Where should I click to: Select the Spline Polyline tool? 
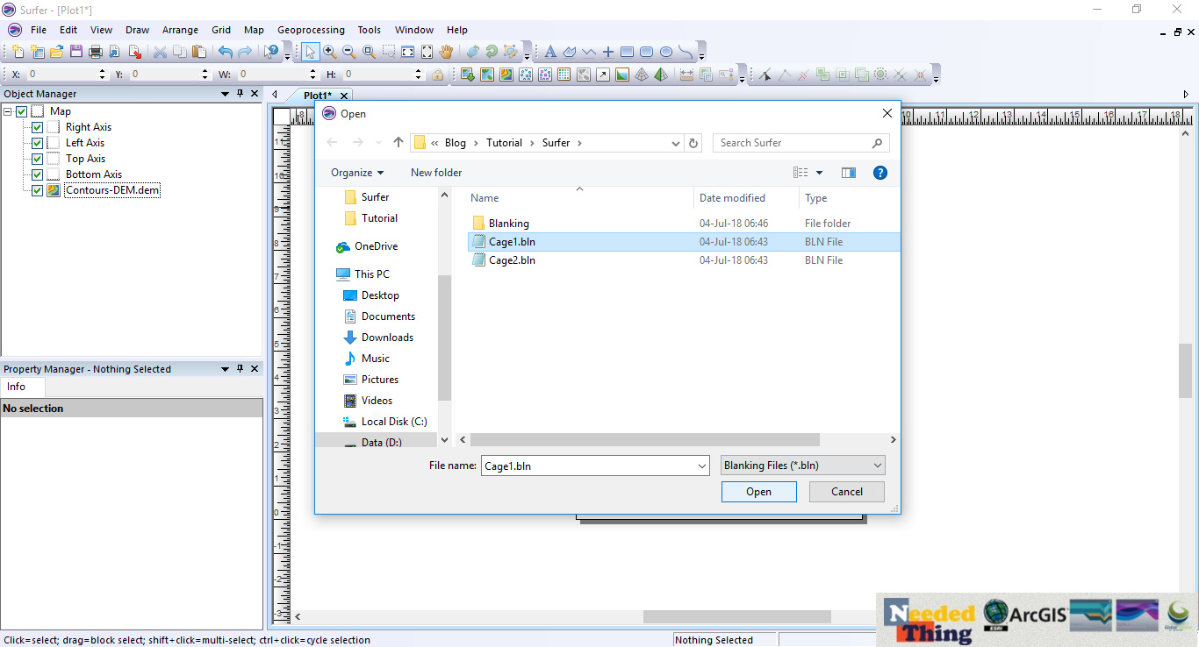[x=686, y=52]
